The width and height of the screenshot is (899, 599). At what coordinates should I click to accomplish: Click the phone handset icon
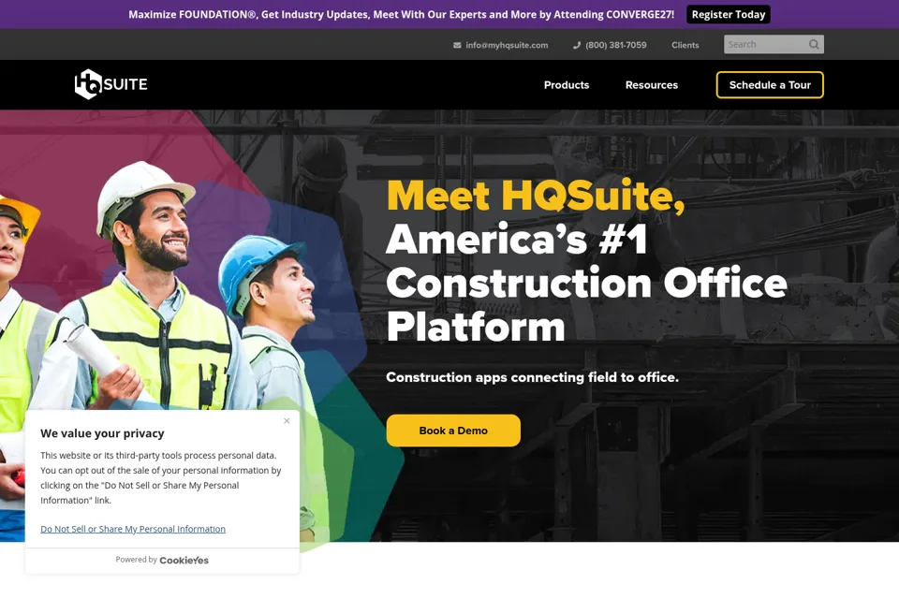click(577, 45)
